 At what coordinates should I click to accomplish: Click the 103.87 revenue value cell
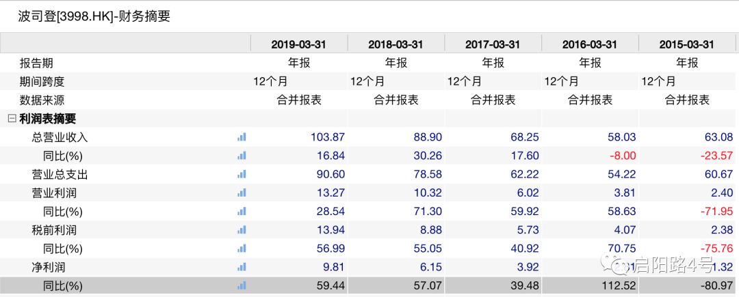point(328,137)
